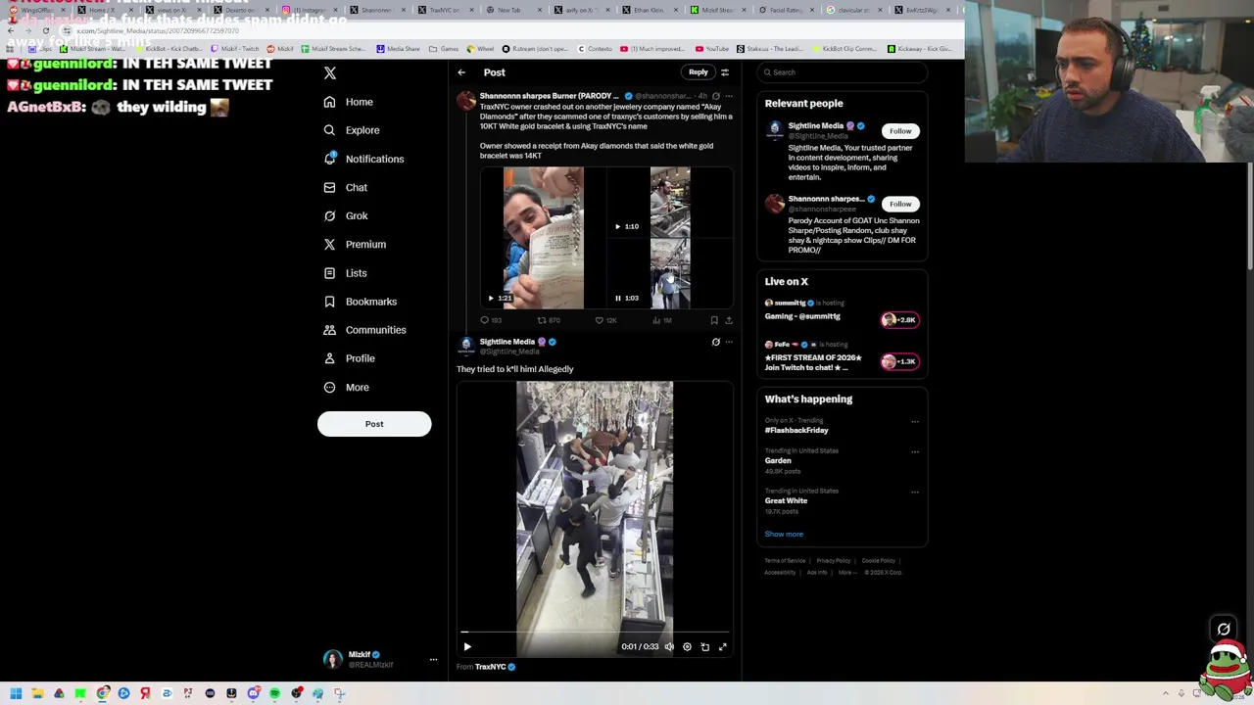This screenshot has width=1254, height=705.
Task: Follow Sightline Media
Action: [900, 131]
